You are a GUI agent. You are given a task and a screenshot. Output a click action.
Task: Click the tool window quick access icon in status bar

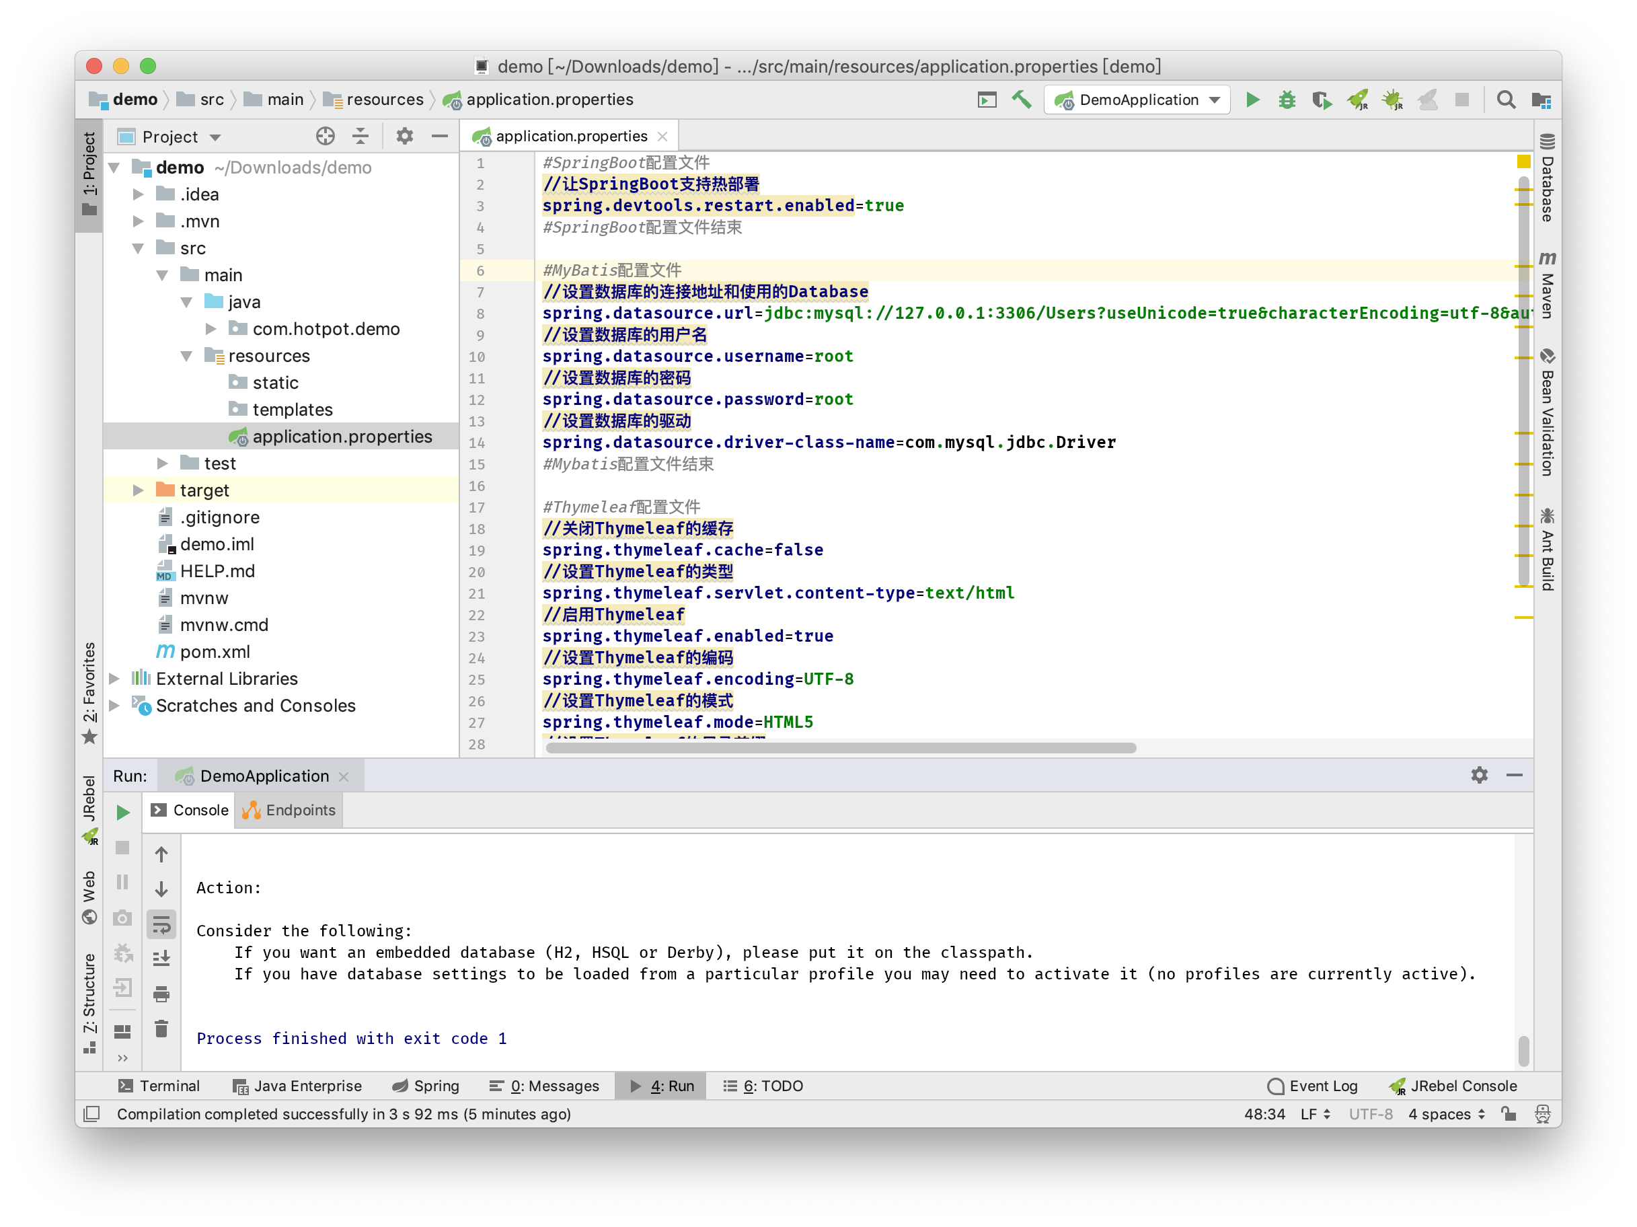tap(91, 1114)
